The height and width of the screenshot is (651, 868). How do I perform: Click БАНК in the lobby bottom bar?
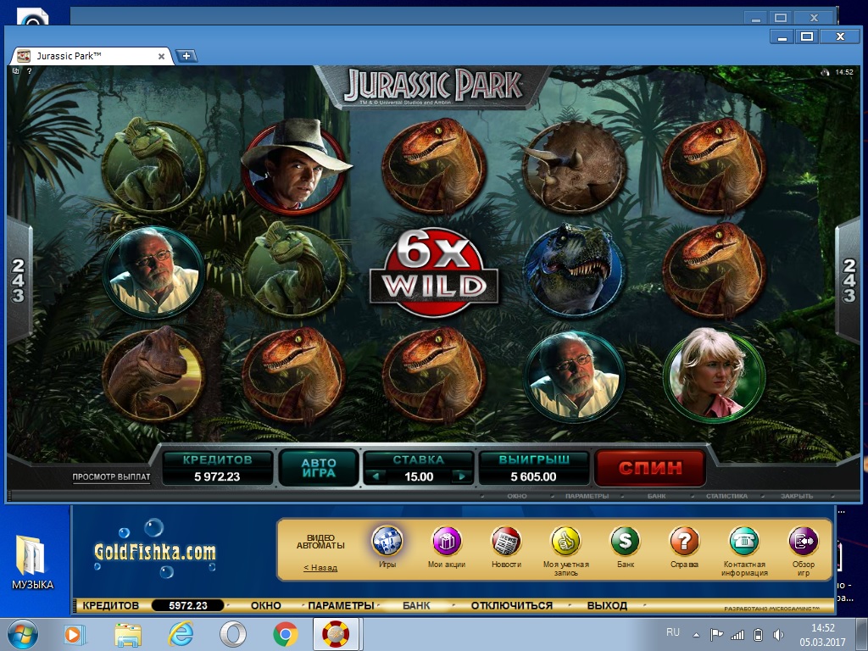coord(416,605)
